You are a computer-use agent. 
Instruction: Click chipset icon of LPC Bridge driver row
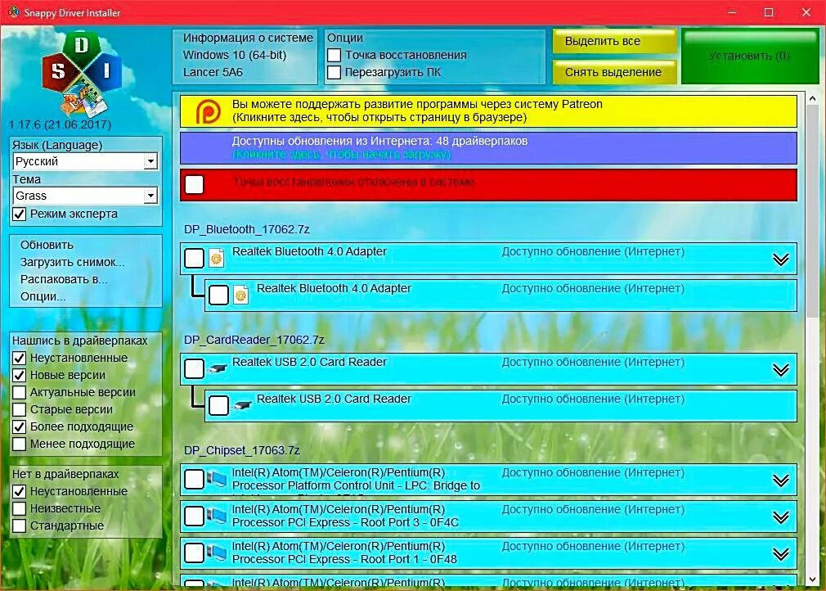point(217,479)
